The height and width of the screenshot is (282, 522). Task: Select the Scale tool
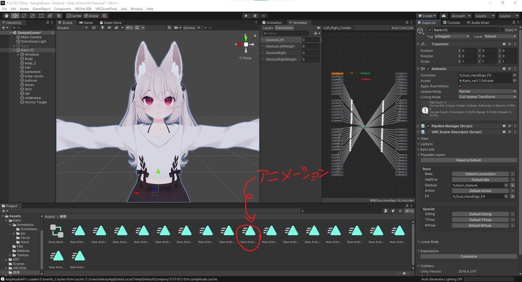click(32, 16)
